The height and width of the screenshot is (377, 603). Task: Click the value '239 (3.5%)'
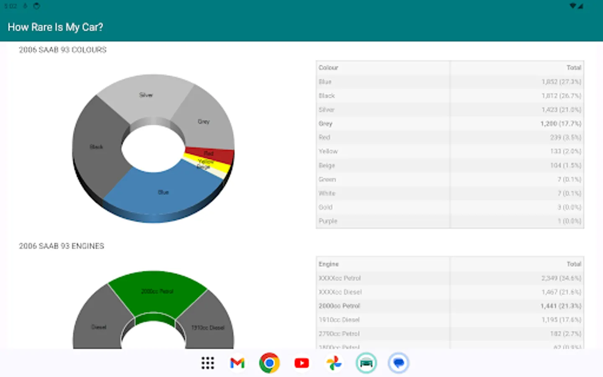[566, 137]
